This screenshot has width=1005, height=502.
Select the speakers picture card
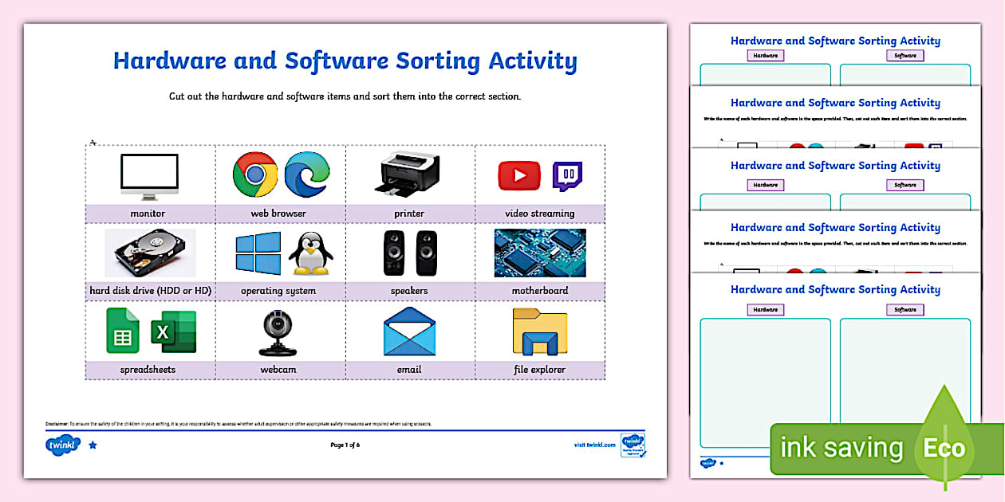[x=410, y=260]
